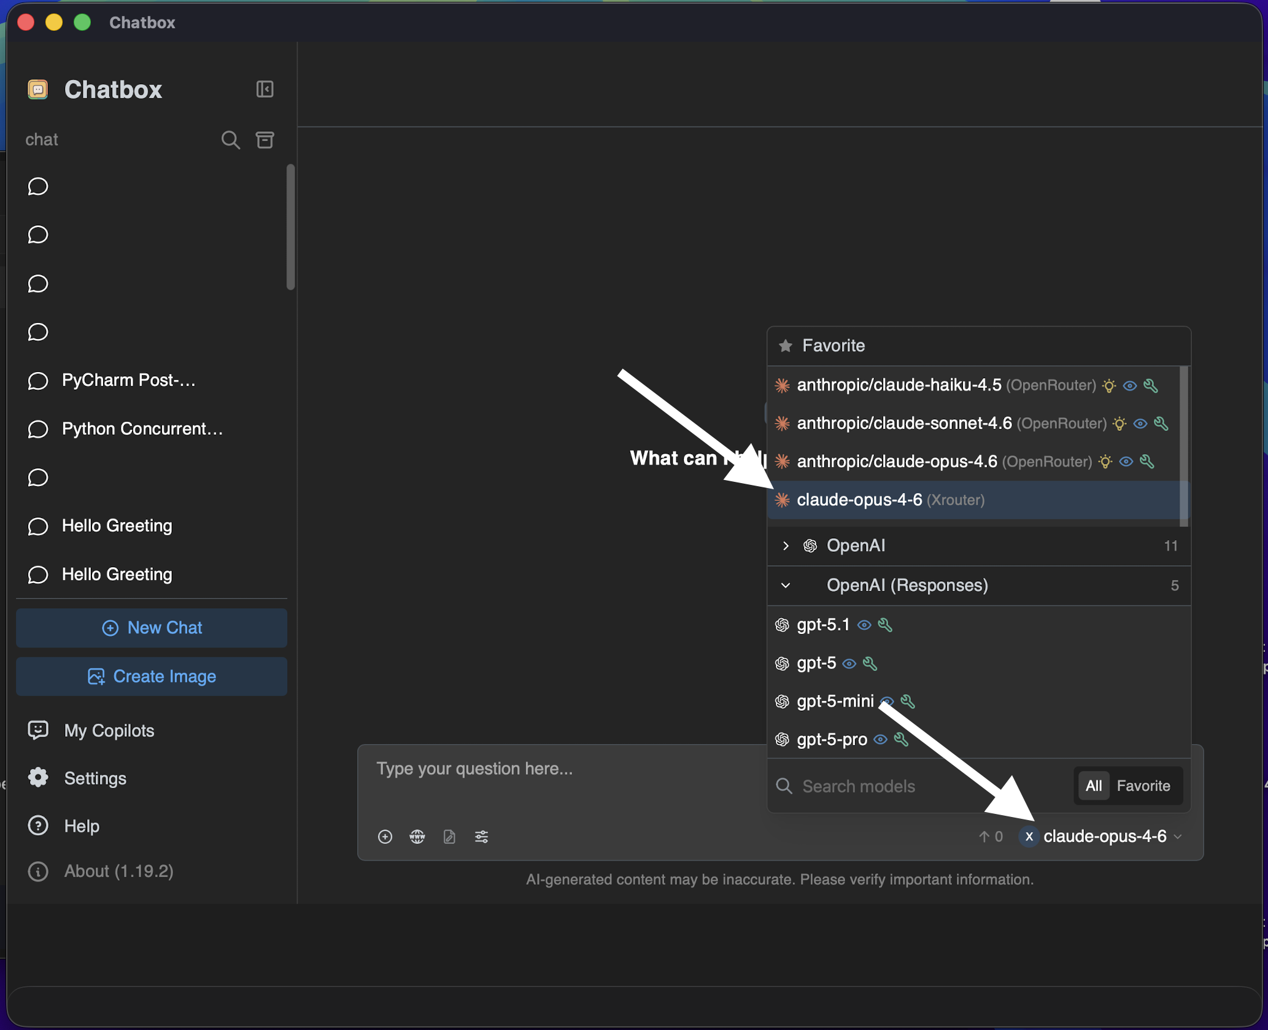The height and width of the screenshot is (1030, 1268).
Task: Enable web browsing globe icon
Action: tap(417, 836)
